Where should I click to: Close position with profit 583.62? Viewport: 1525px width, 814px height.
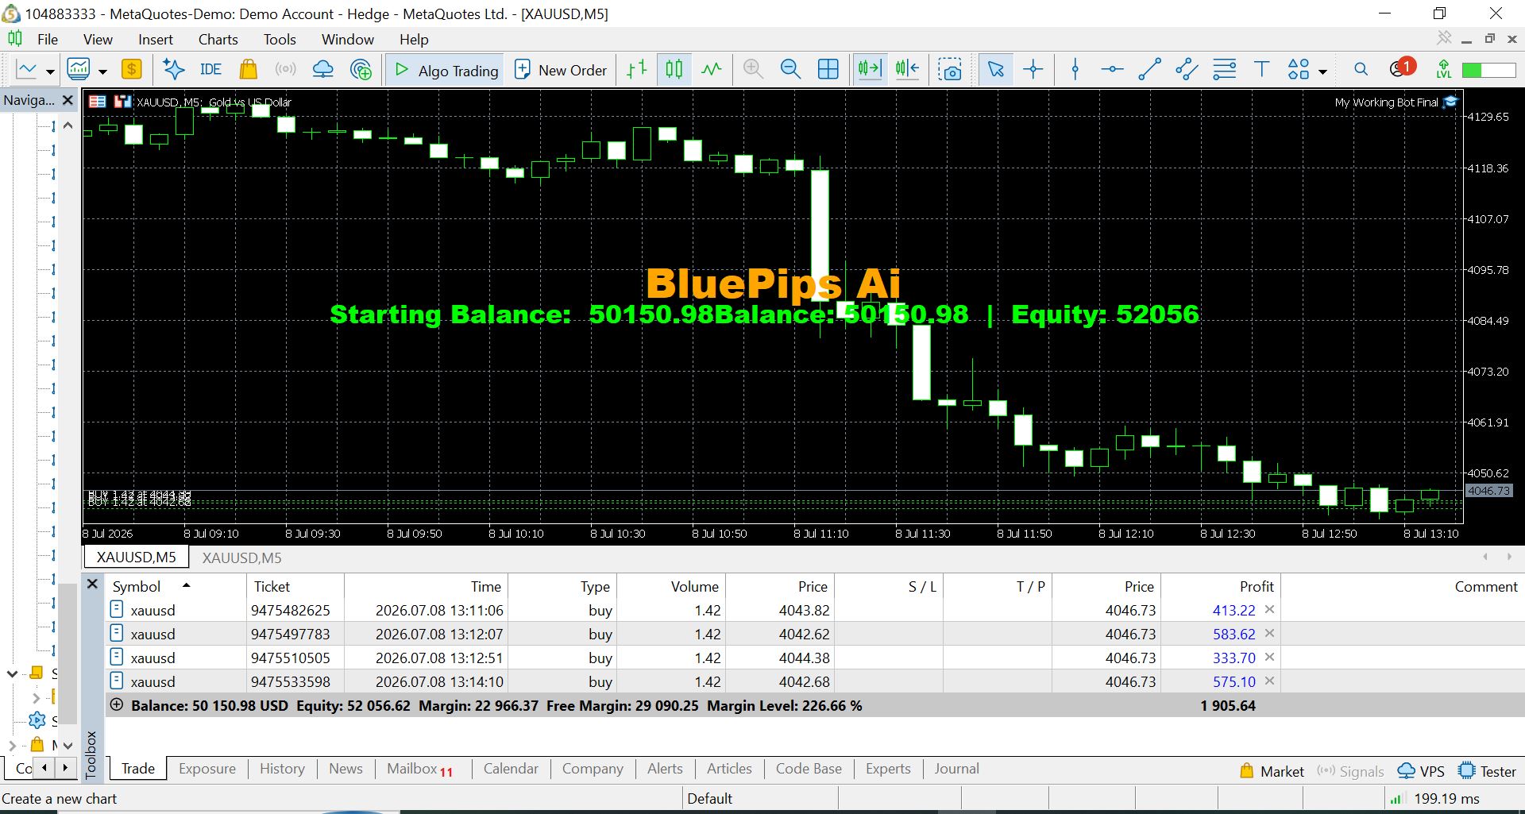(1269, 634)
